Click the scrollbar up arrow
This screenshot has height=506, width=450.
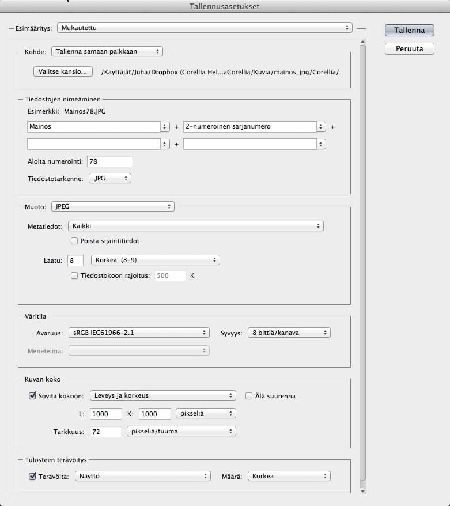pyautogui.click(x=362, y=42)
